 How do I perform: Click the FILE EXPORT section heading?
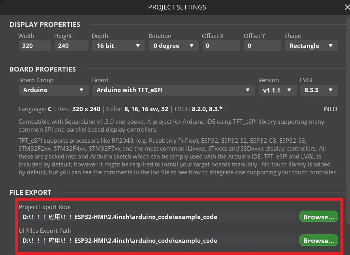pyautogui.click(x=30, y=193)
